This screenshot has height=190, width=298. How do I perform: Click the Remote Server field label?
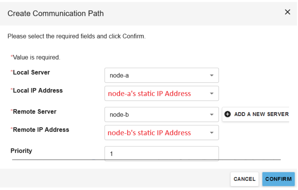coord(35,112)
